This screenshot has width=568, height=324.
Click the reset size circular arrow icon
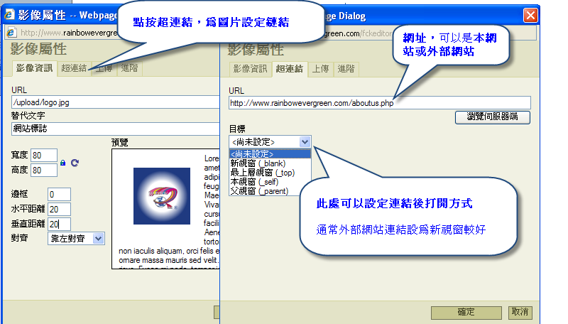point(75,163)
